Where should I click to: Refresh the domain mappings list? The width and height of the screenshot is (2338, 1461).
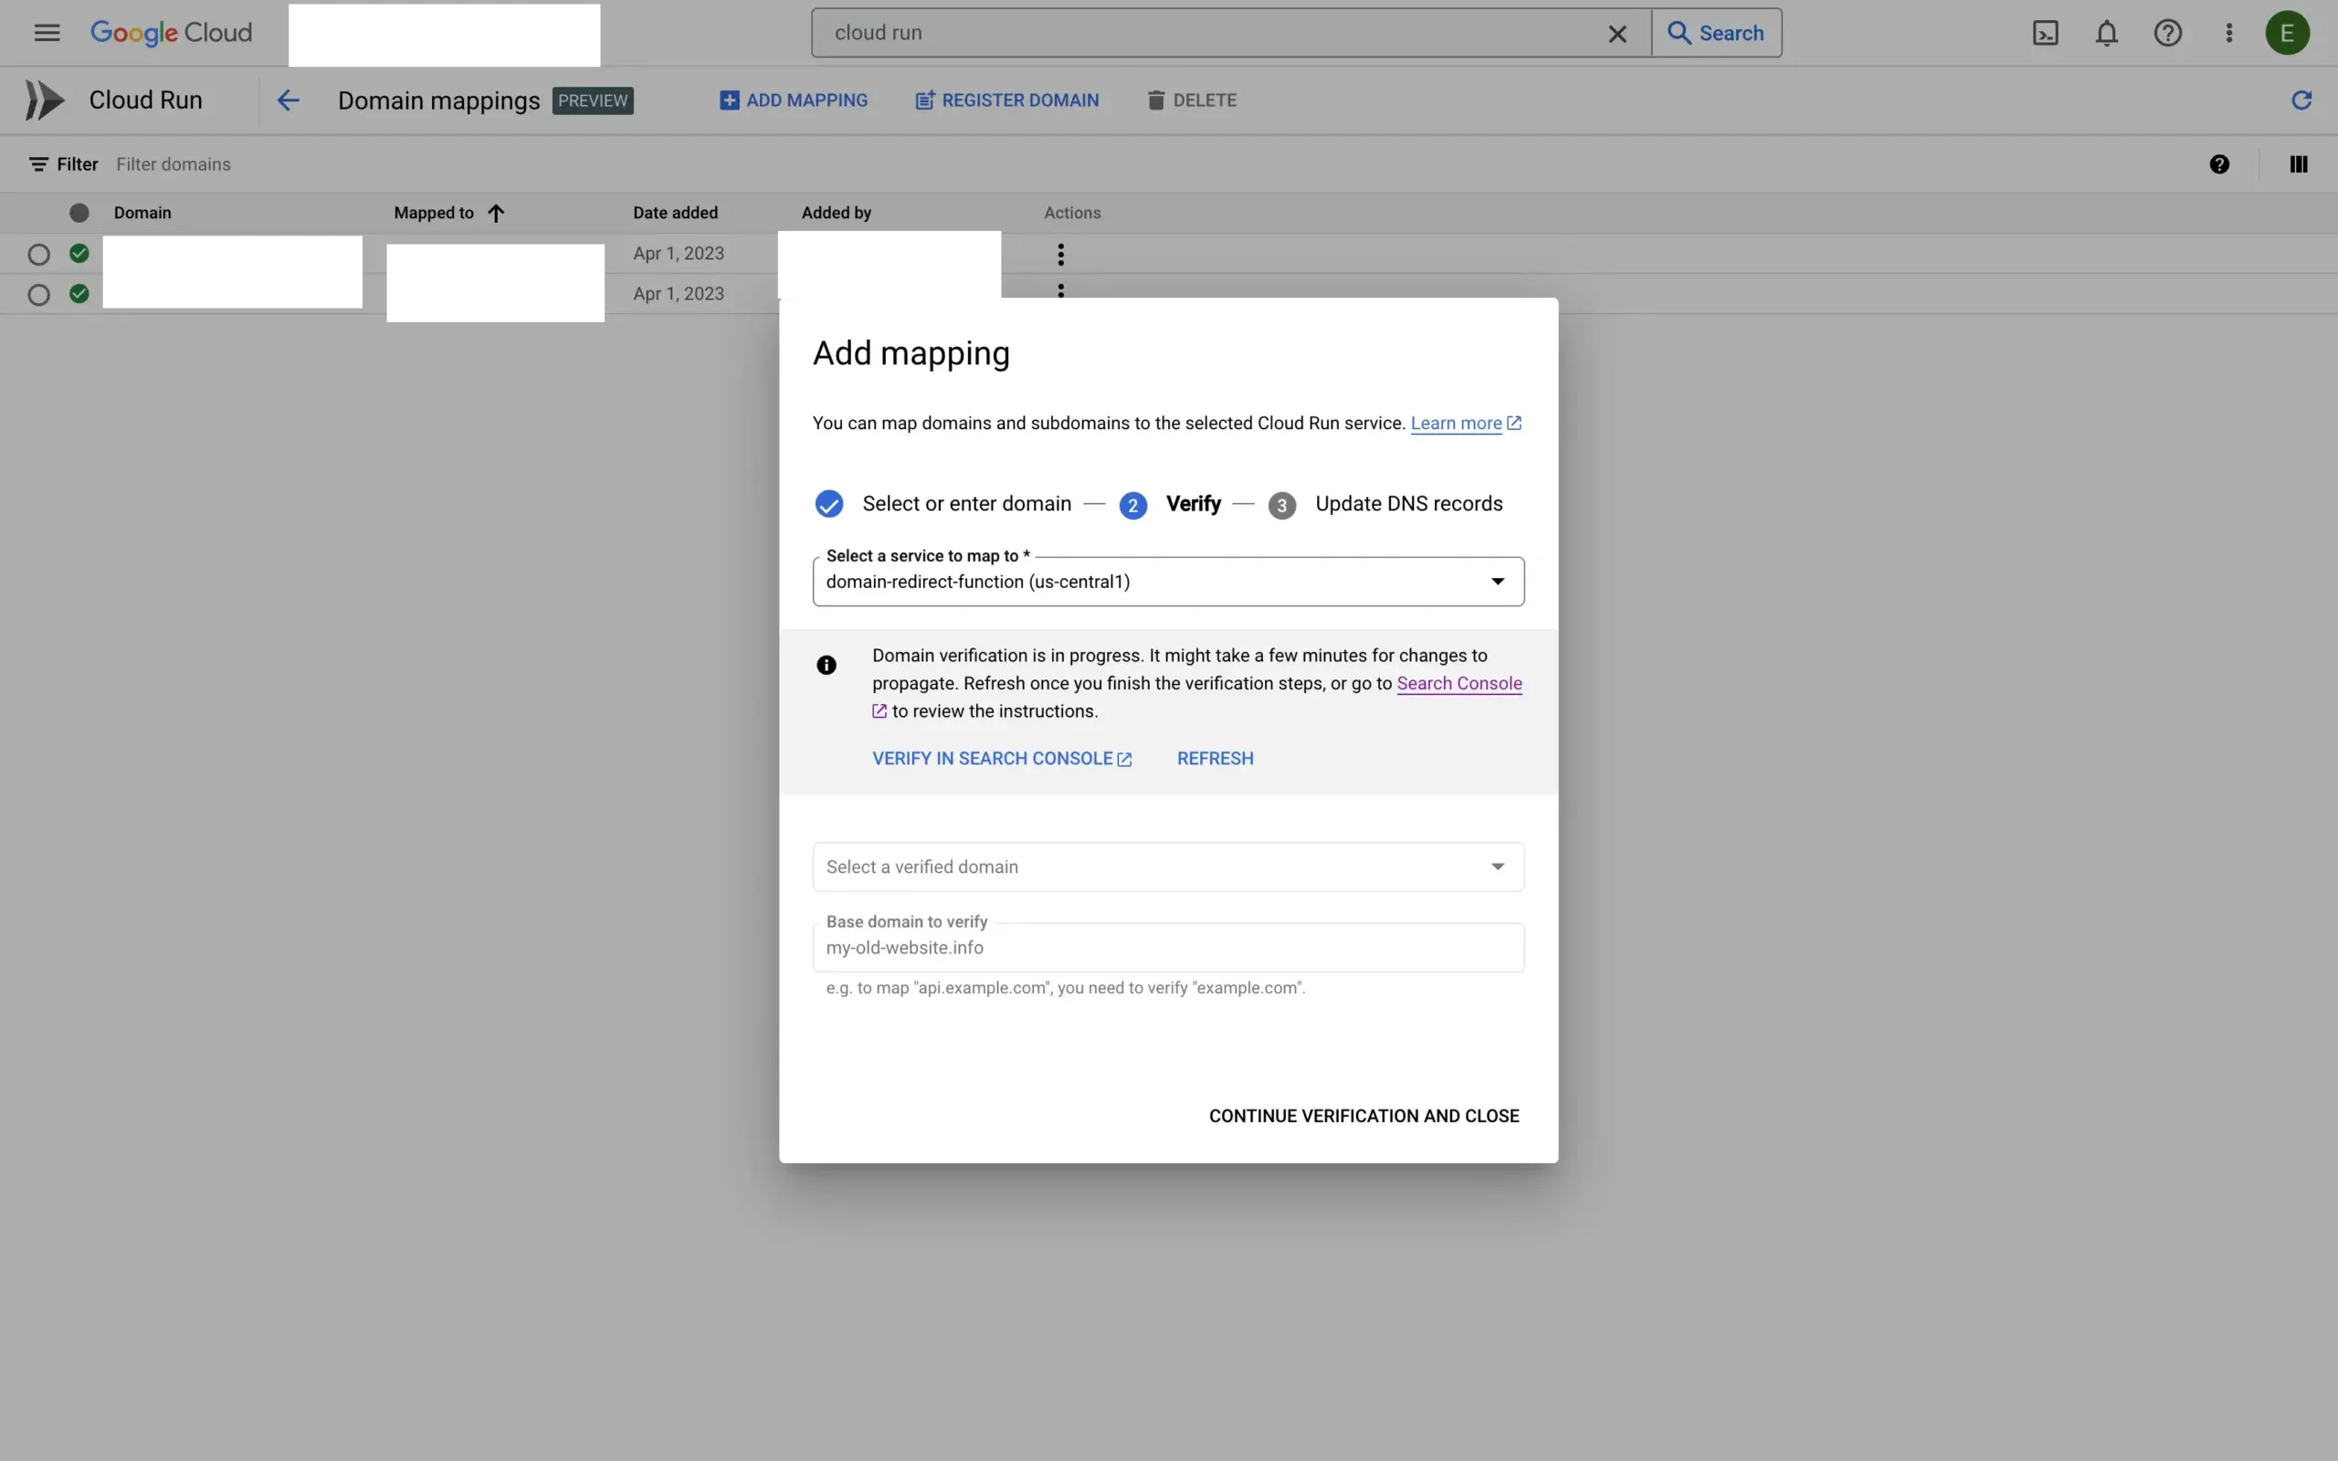point(2301,100)
